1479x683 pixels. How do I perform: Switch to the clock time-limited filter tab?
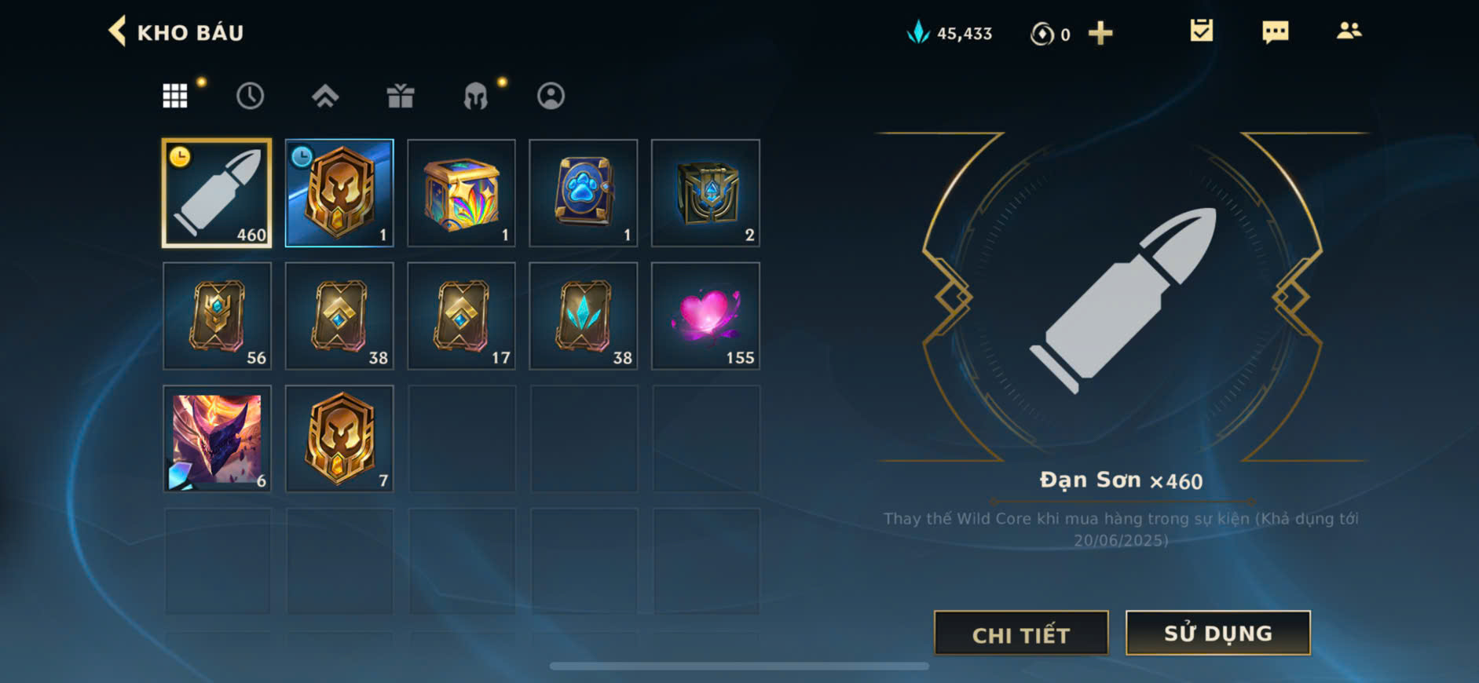[x=250, y=96]
